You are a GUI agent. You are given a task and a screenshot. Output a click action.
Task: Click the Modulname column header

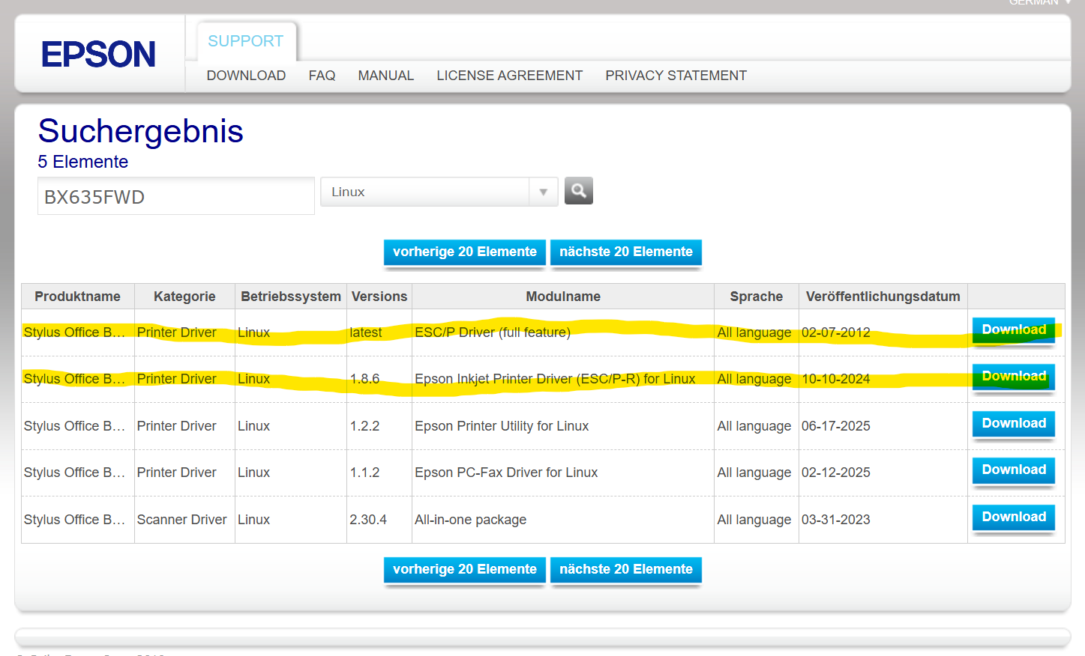click(563, 297)
